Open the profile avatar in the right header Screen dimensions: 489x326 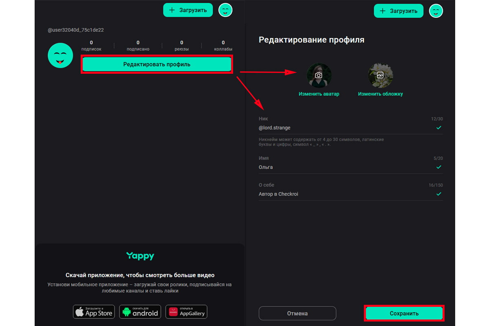(436, 11)
